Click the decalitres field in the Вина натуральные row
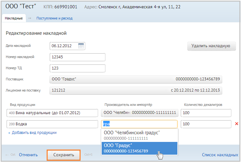This screenshot has height=162, width=241. pos(206,113)
